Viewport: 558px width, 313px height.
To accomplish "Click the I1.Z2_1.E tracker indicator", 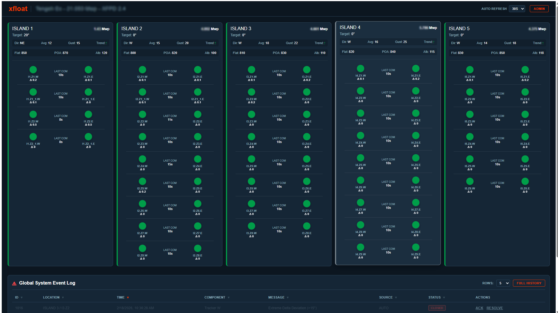I will pyautogui.click(x=88, y=136).
